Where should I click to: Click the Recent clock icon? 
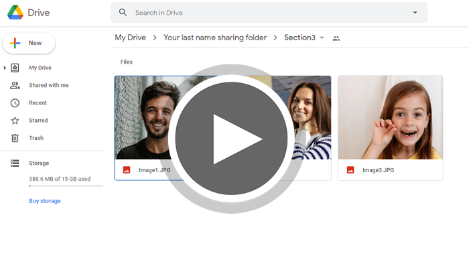click(15, 103)
